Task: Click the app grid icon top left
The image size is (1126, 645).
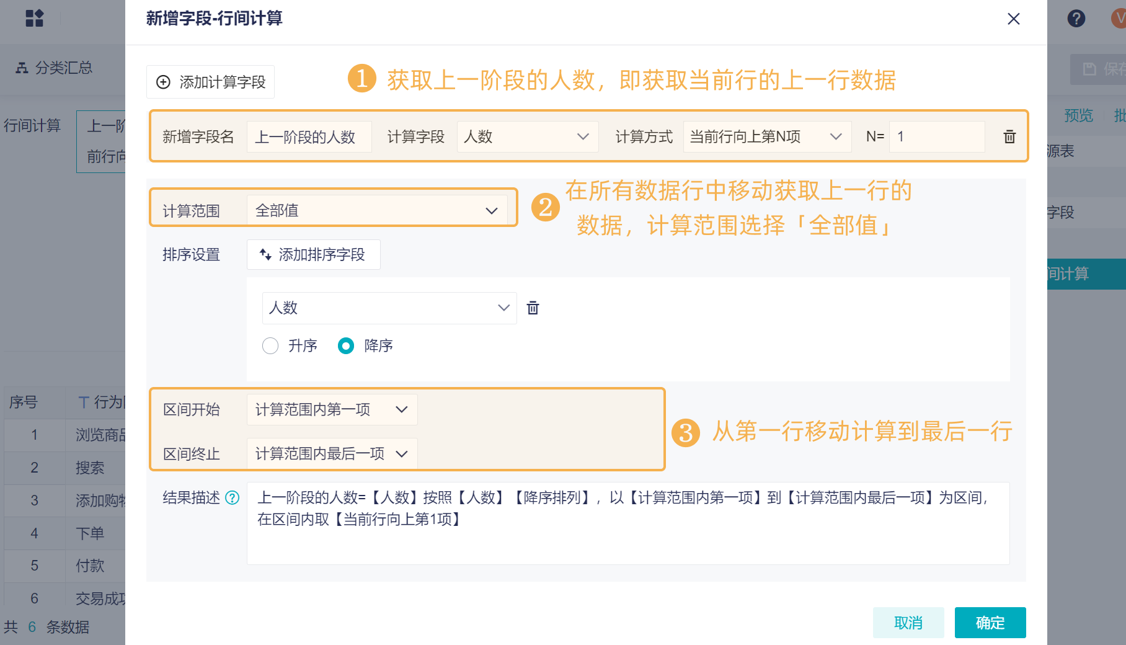Action: [x=35, y=19]
